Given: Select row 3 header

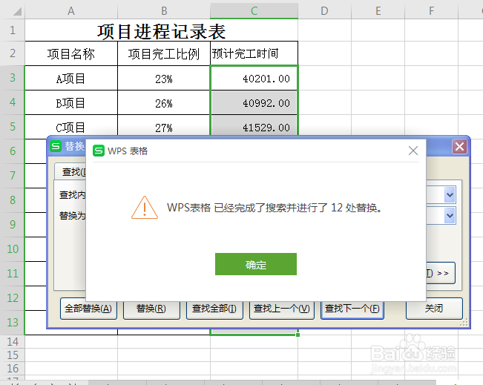Looking at the screenshot, I should pos(13,78).
